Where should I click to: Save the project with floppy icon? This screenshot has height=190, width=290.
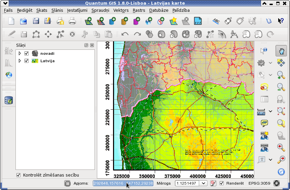pos(36,21)
